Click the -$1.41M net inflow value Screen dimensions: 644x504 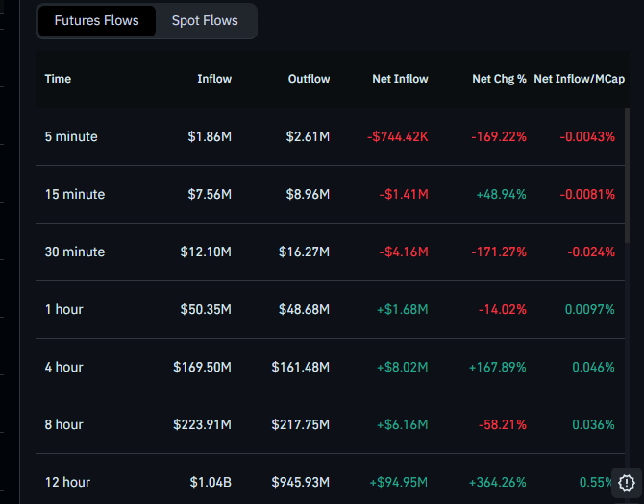tap(404, 194)
